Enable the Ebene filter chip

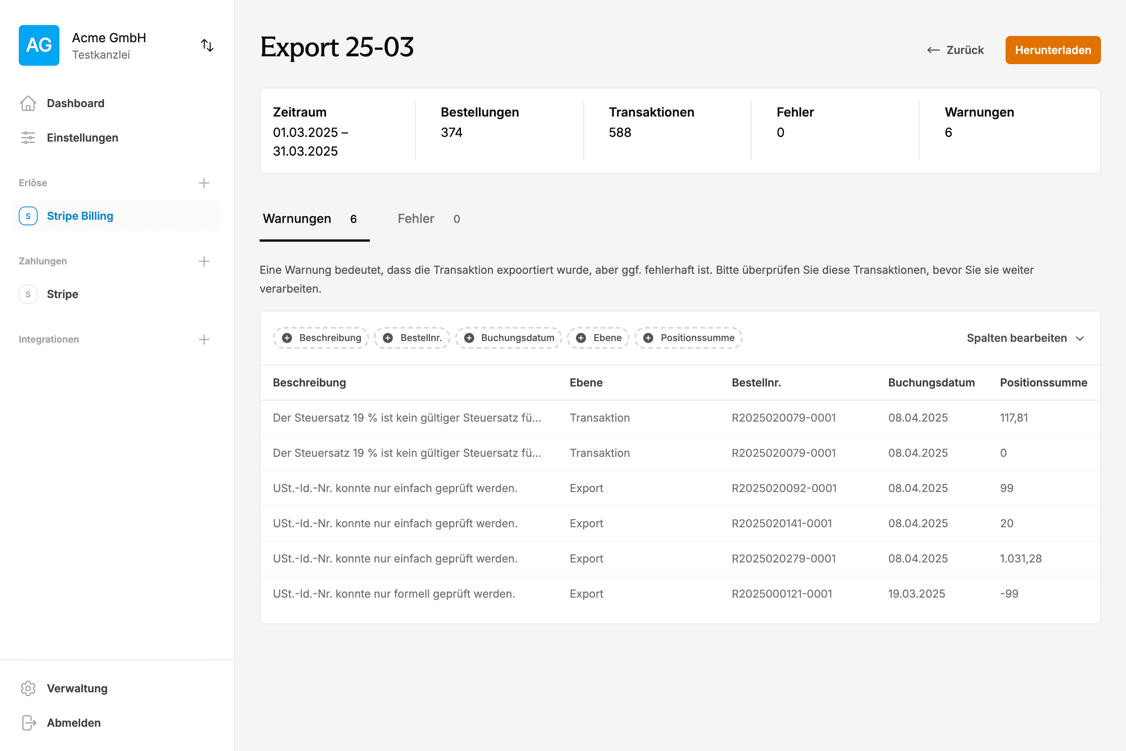598,338
